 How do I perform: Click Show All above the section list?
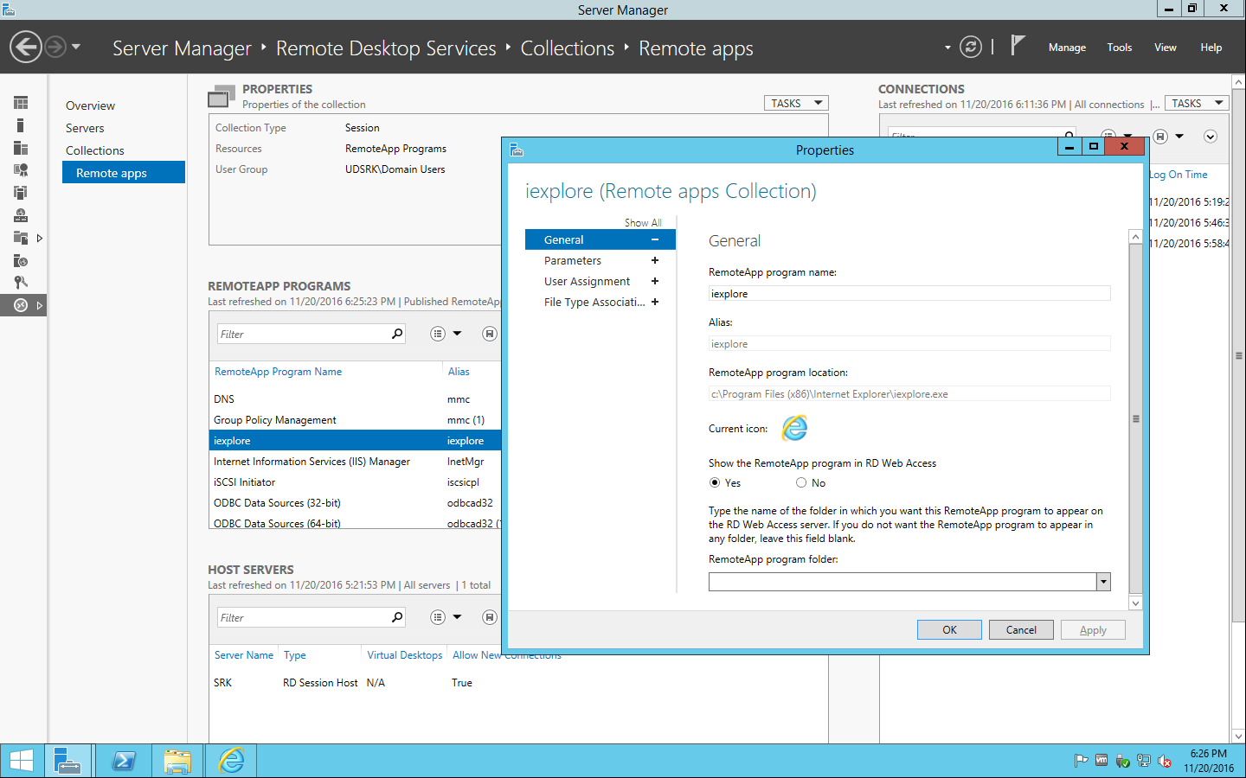(x=643, y=222)
